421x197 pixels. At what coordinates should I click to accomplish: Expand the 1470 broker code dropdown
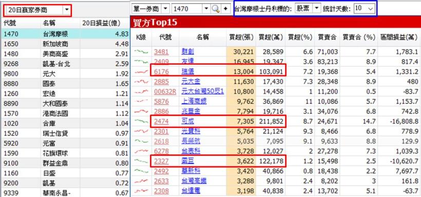point(206,9)
